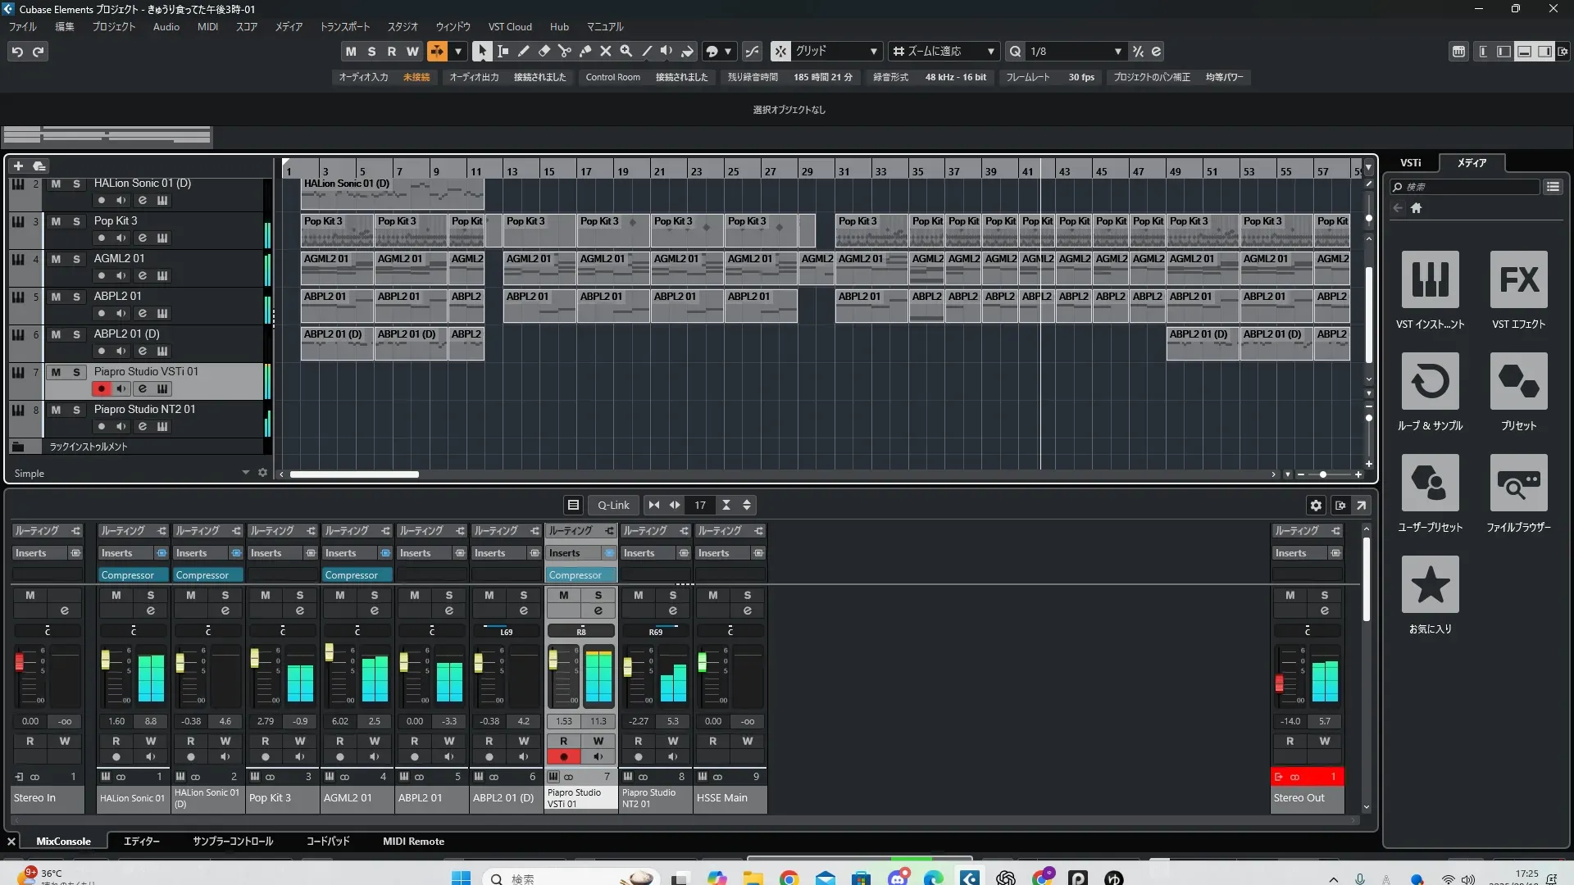Open VST Effects media tile
Screen dimensions: 1574x885
coord(1518,280)
